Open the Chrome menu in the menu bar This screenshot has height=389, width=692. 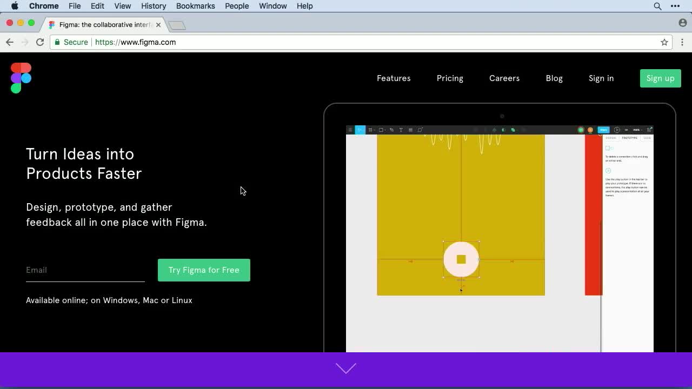coord(44,6)
